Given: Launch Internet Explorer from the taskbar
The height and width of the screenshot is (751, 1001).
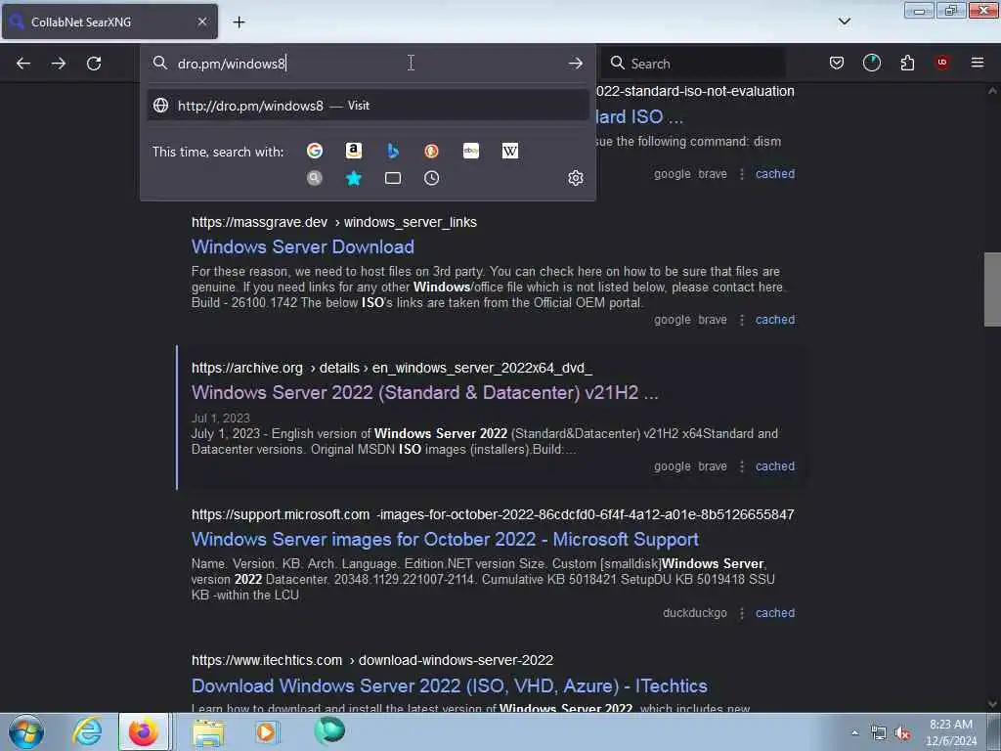Looking at the screenshot, I should (x=87, y=731).
